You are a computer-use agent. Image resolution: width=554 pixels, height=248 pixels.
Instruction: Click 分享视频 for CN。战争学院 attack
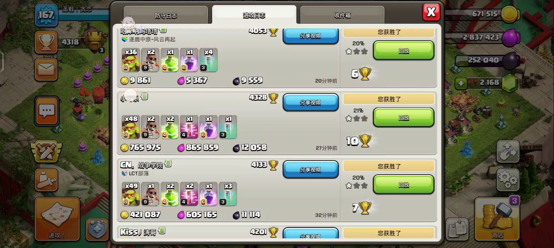point(310,170)
